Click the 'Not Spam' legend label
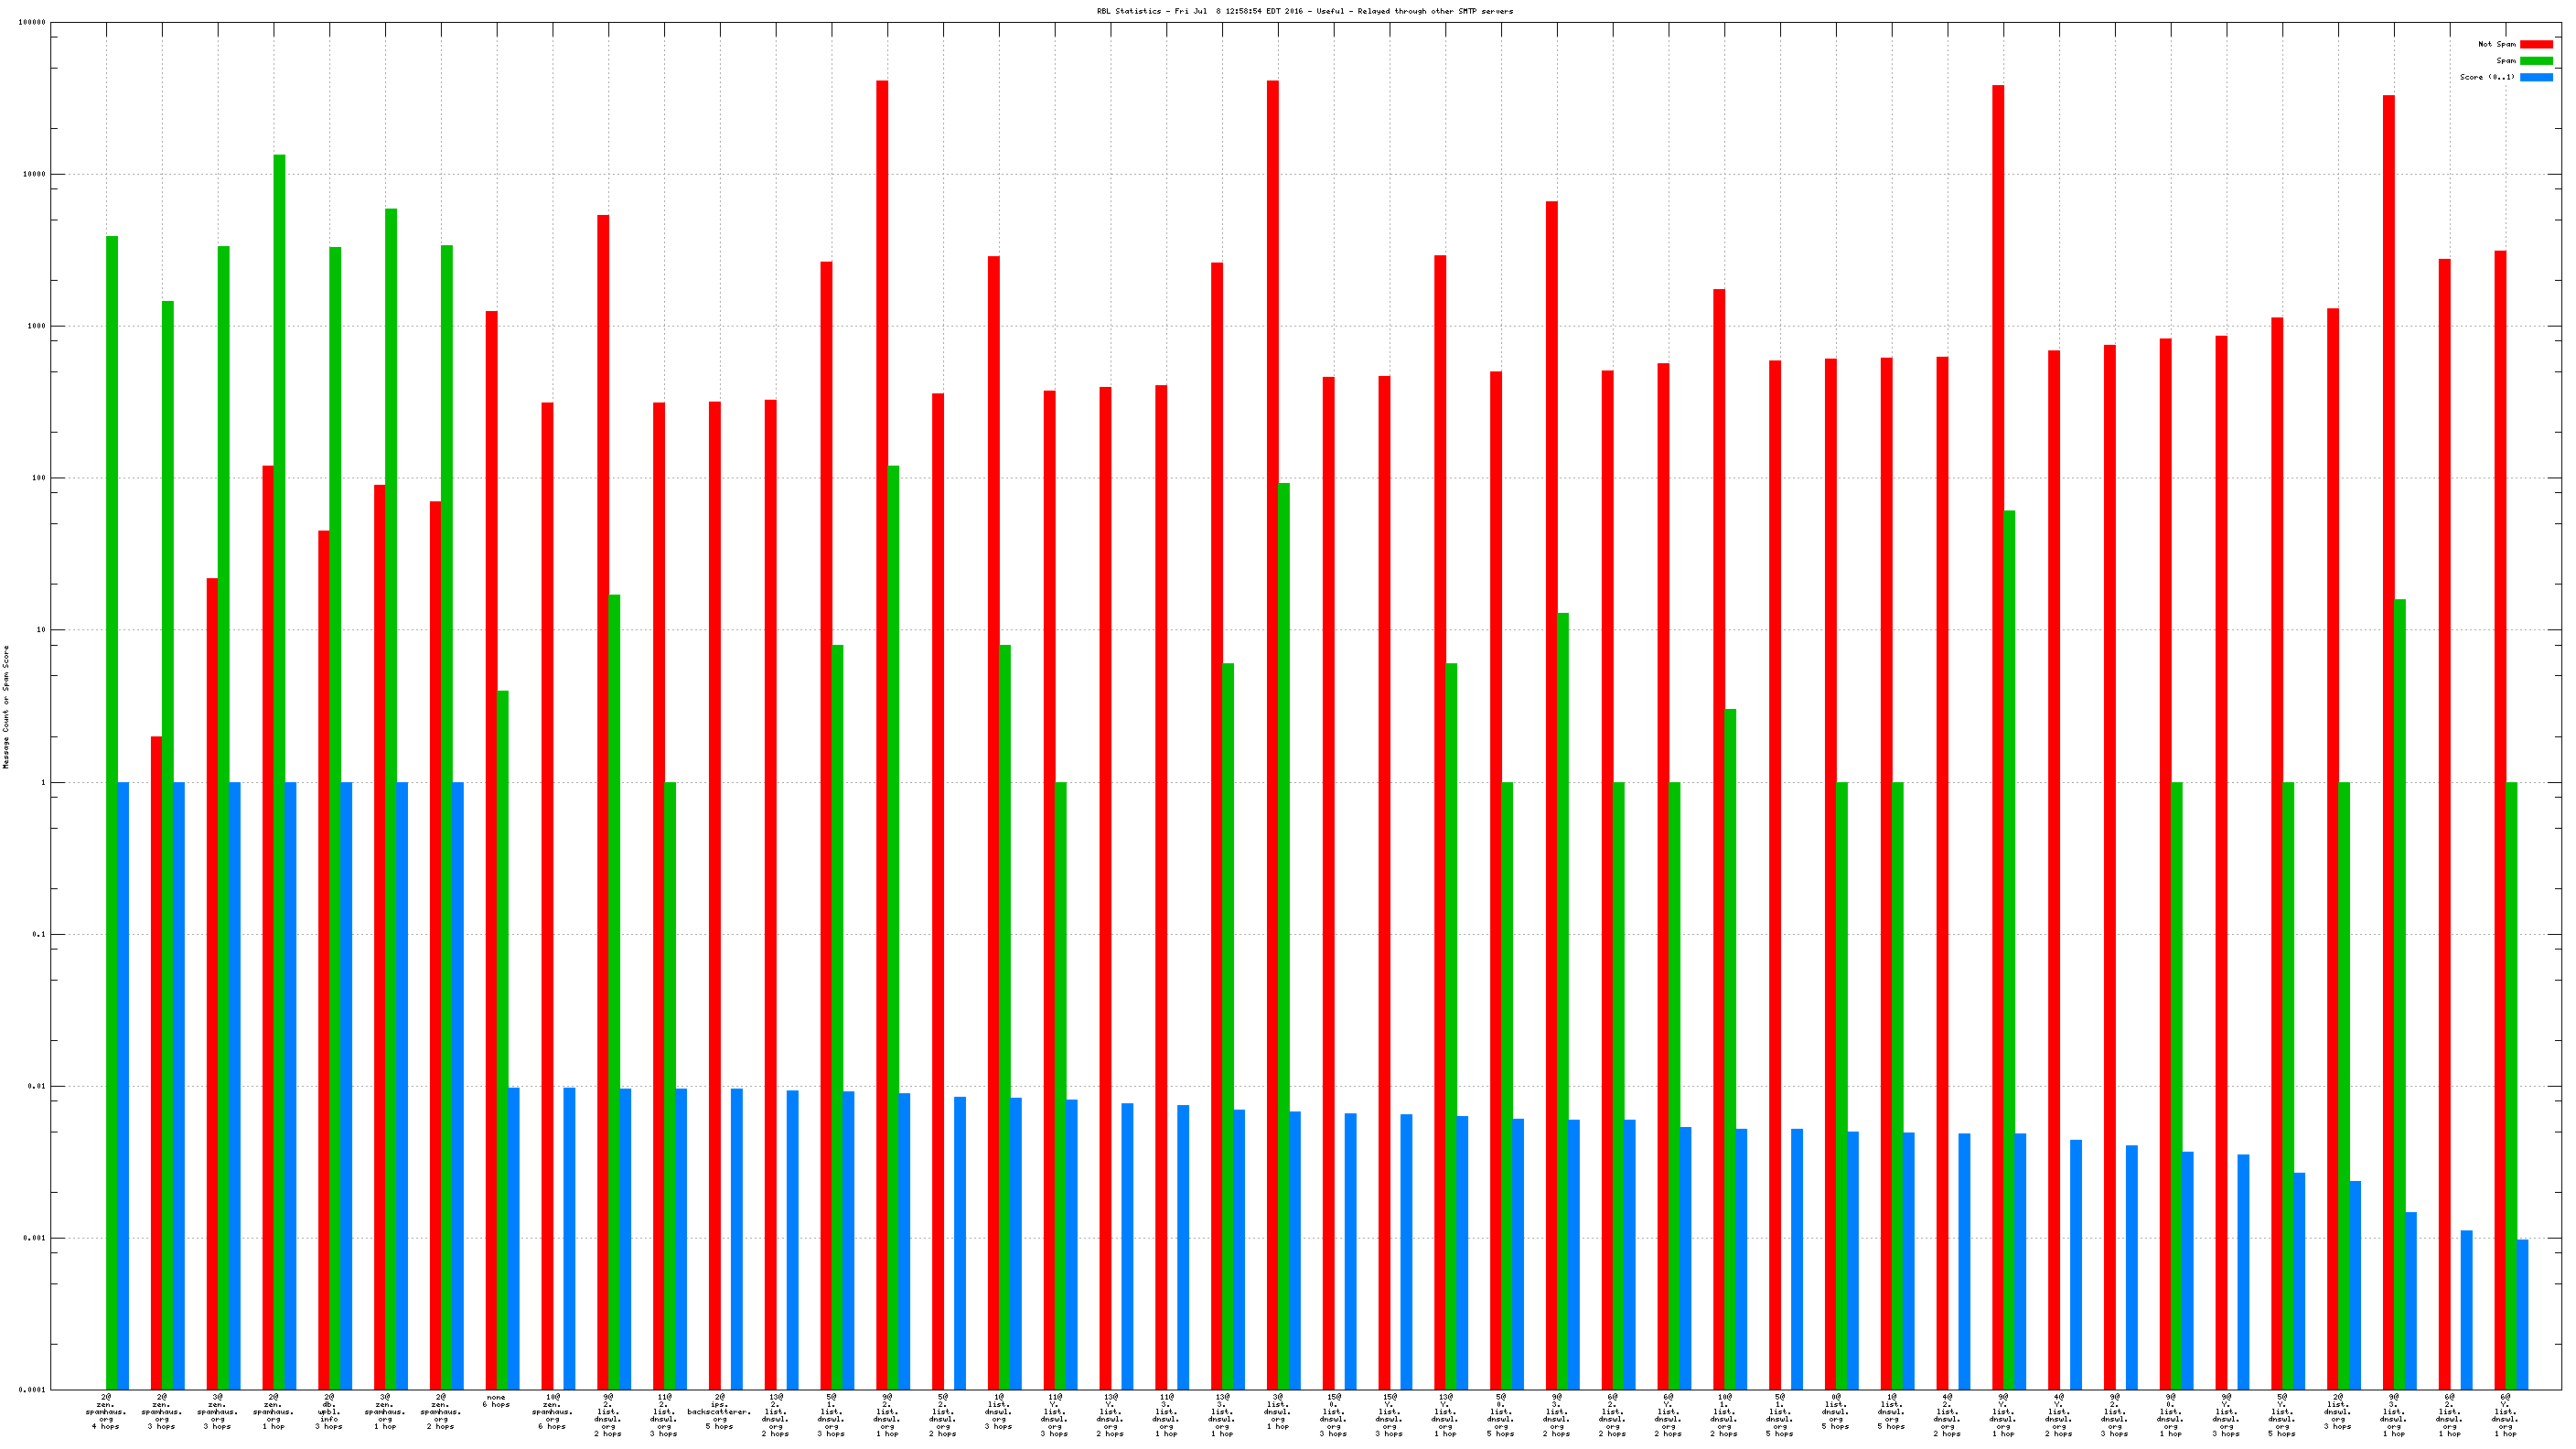The image size is (2576, 1449). point(2496,44)
